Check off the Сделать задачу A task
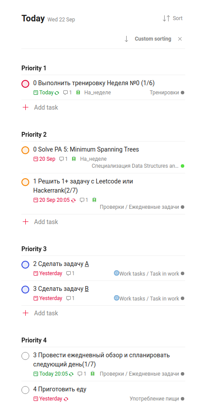The height and width of the screenshot is (404, 207). [x=25, y=265]
